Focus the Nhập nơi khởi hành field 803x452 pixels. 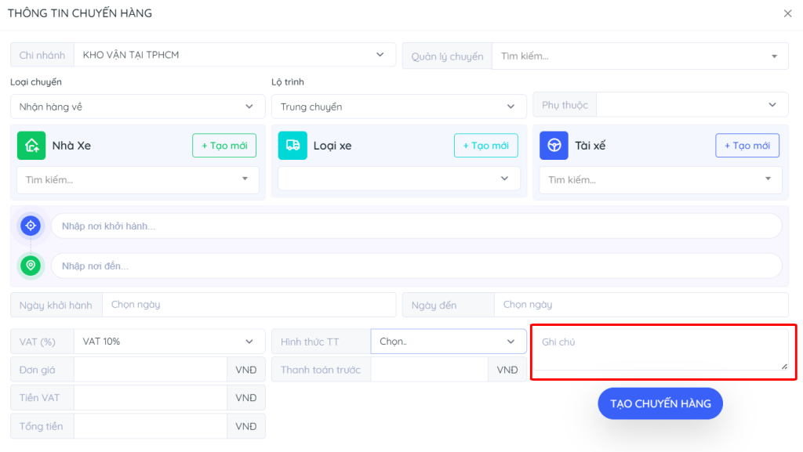[x=416, y=226]
